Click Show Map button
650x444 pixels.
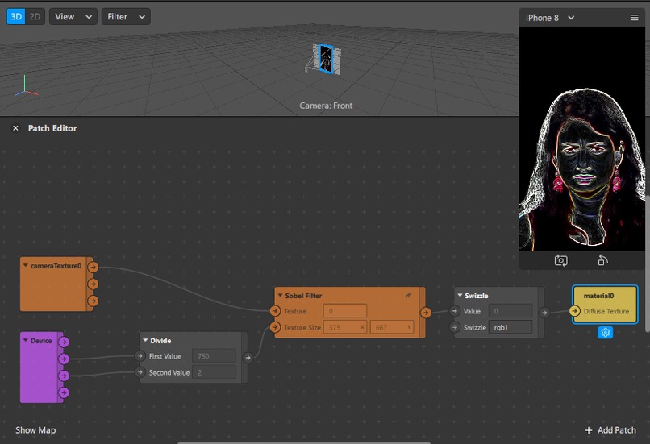click(35, 430)
